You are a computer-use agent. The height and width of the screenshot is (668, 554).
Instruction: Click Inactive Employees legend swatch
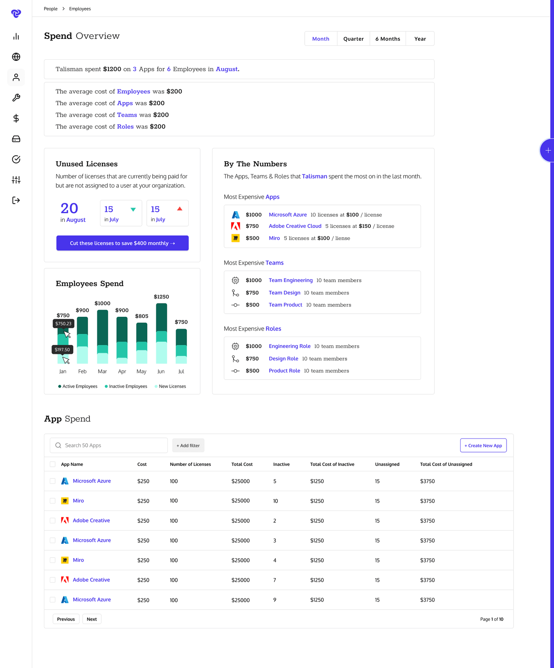106,386
